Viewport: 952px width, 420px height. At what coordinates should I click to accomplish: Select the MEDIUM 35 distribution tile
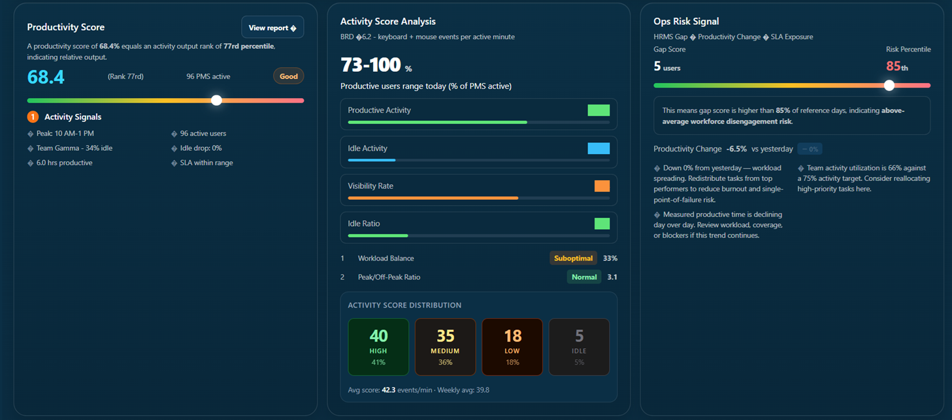pyautogui.click(x=446, y=347)
